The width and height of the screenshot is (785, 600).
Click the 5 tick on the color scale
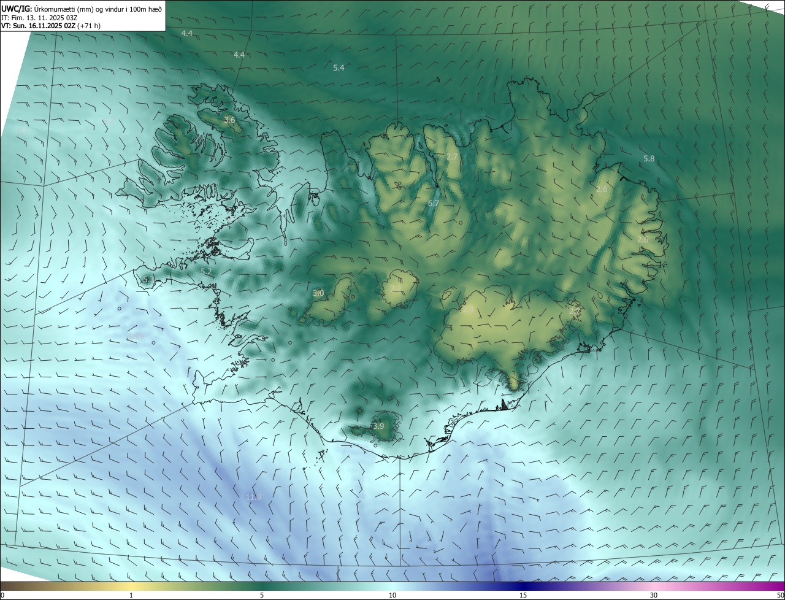pyautogui.click(x=262, y=595)
